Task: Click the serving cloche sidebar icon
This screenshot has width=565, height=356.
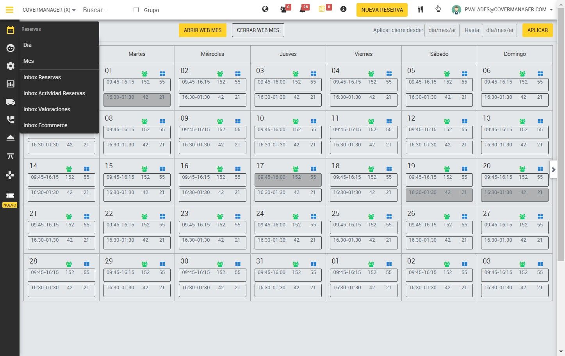Action: click(x=11, y=138)
